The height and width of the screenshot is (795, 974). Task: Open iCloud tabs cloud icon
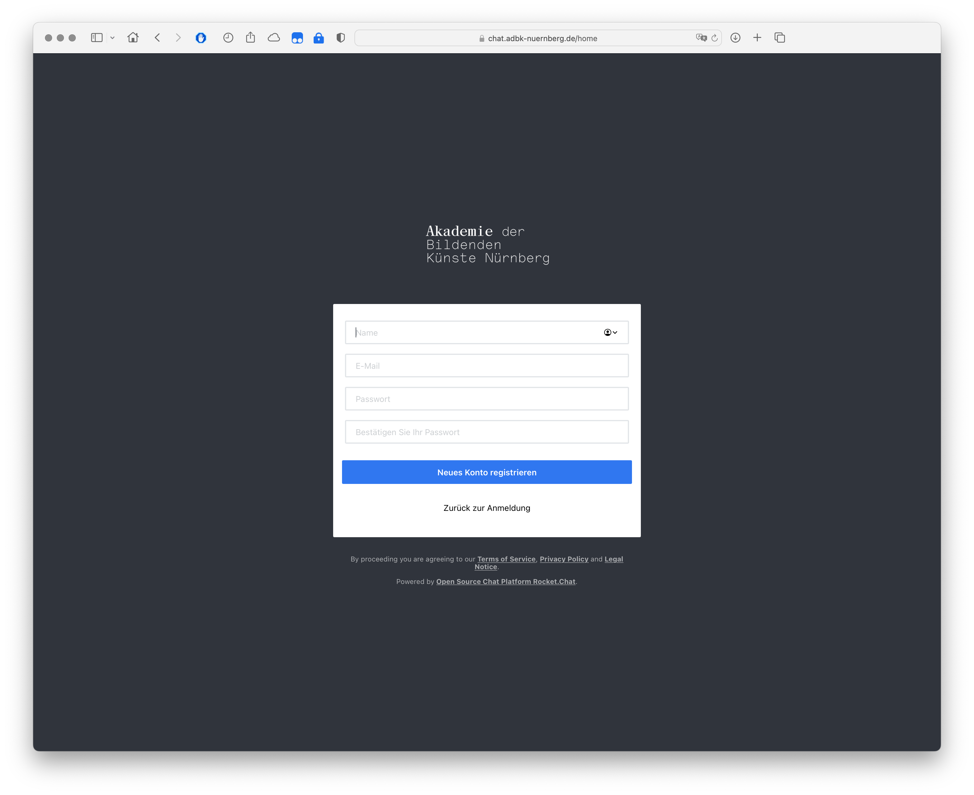pos(274,38)
